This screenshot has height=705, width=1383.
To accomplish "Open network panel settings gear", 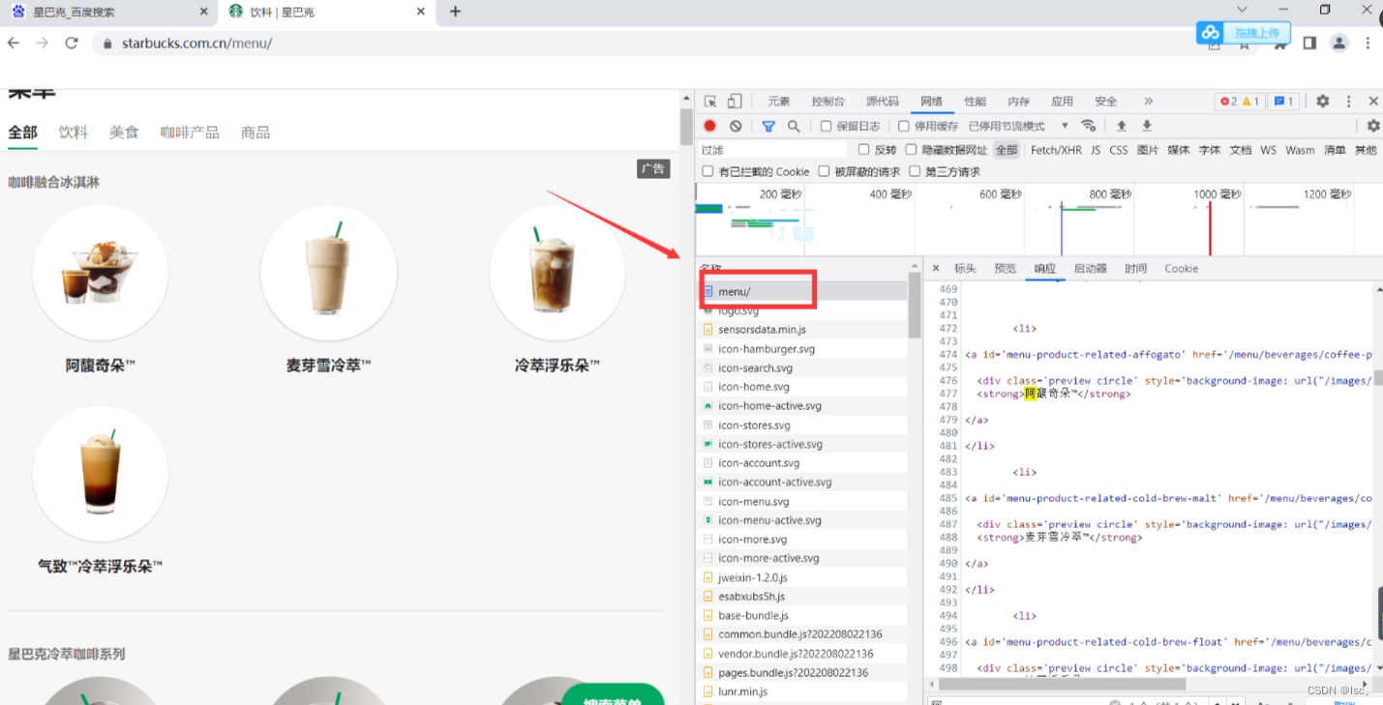I will [x=1372, y=126].
